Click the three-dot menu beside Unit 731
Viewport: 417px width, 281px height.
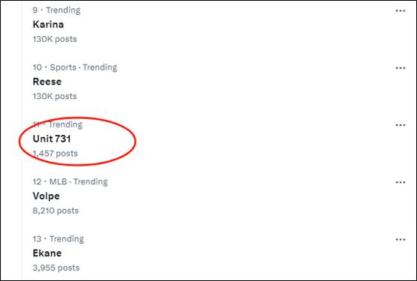(x=400, y=125)
